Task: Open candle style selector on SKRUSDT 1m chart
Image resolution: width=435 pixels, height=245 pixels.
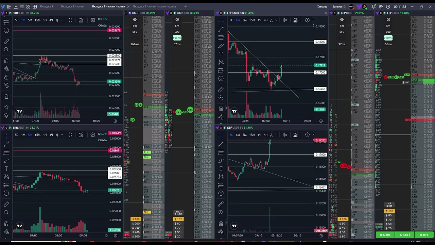Action: pos(71,20)
